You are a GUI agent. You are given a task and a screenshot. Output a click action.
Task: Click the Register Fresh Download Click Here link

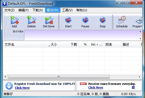coord(22,88)
